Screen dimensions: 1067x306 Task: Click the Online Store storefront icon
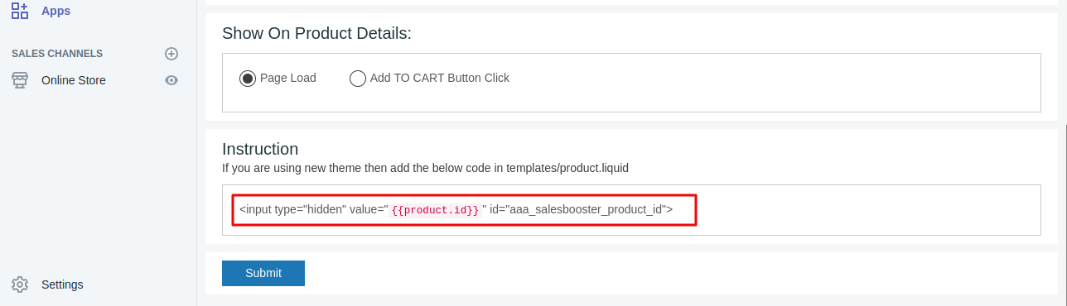20,80
